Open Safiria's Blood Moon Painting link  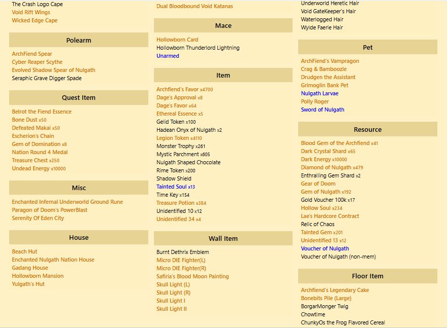(193, 276)
